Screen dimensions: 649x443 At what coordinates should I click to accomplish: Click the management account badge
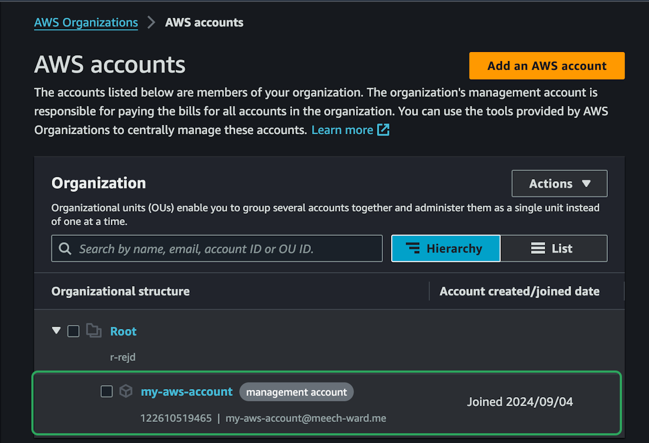[296, 392]
